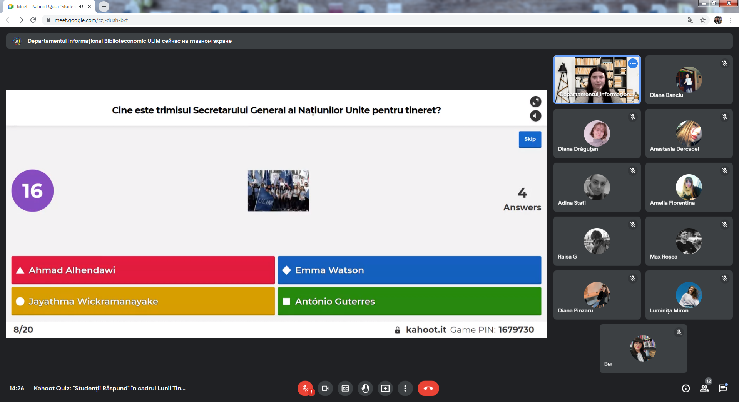This screenshot has width=739, height=402.
Task: Reload the Meet page
Action: point(33,20)
